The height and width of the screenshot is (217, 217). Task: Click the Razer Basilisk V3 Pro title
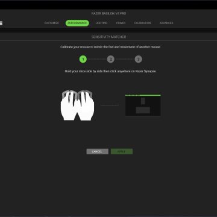pyautogui.click(x=108, y=13)
